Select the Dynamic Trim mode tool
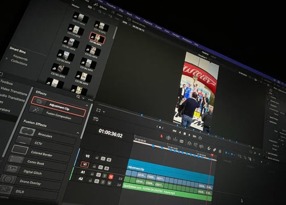 [x=175, y=140]
